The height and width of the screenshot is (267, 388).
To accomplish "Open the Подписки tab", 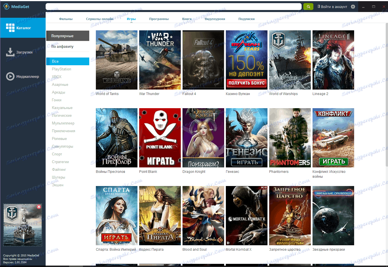I will point(247,19).
